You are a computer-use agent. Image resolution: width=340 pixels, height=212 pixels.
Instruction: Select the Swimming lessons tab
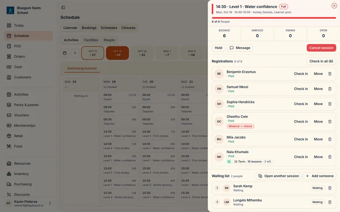[x=82, y=68]
